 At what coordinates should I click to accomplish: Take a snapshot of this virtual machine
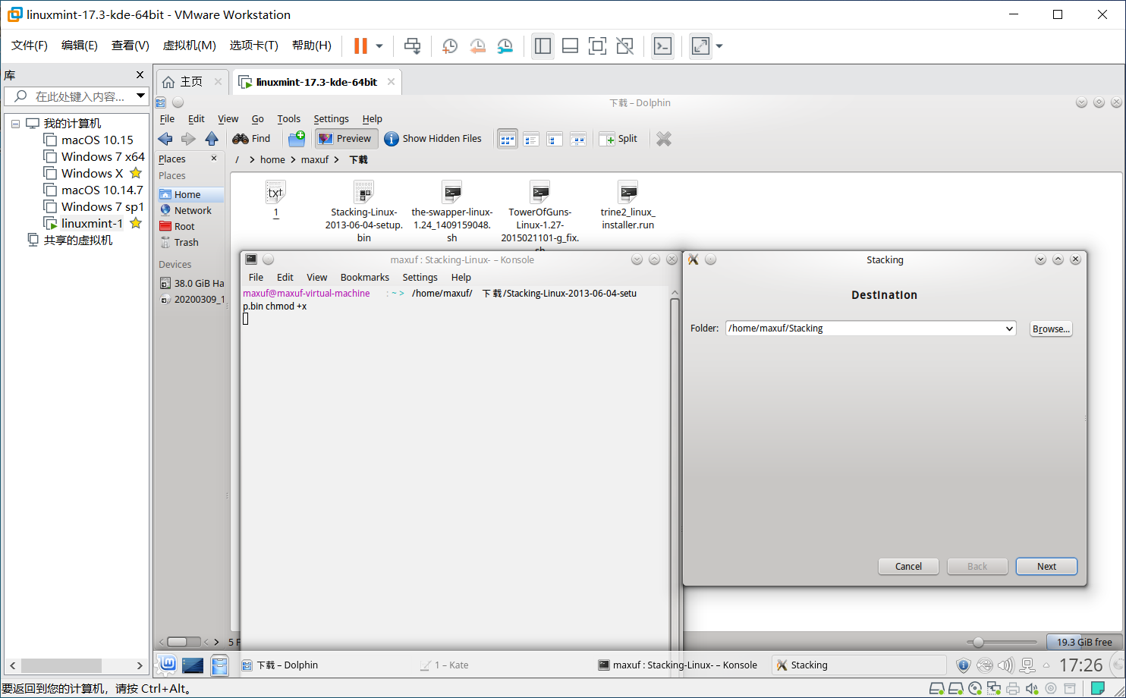450,46
